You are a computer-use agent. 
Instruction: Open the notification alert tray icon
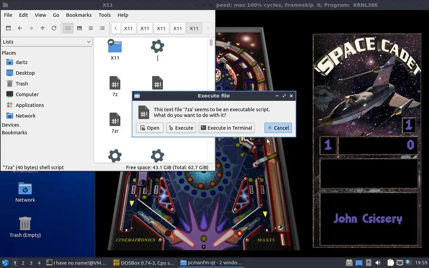(408, 262)
